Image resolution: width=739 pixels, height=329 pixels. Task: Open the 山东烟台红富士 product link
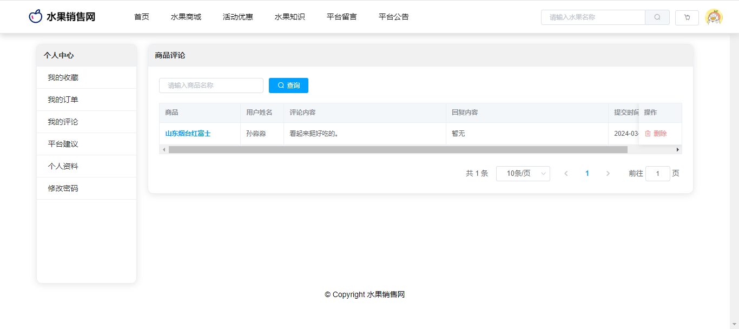point(188,134)
